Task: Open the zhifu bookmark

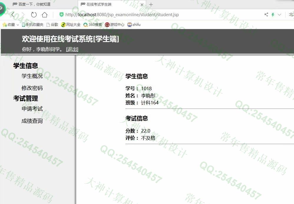Action: point(134,24)
